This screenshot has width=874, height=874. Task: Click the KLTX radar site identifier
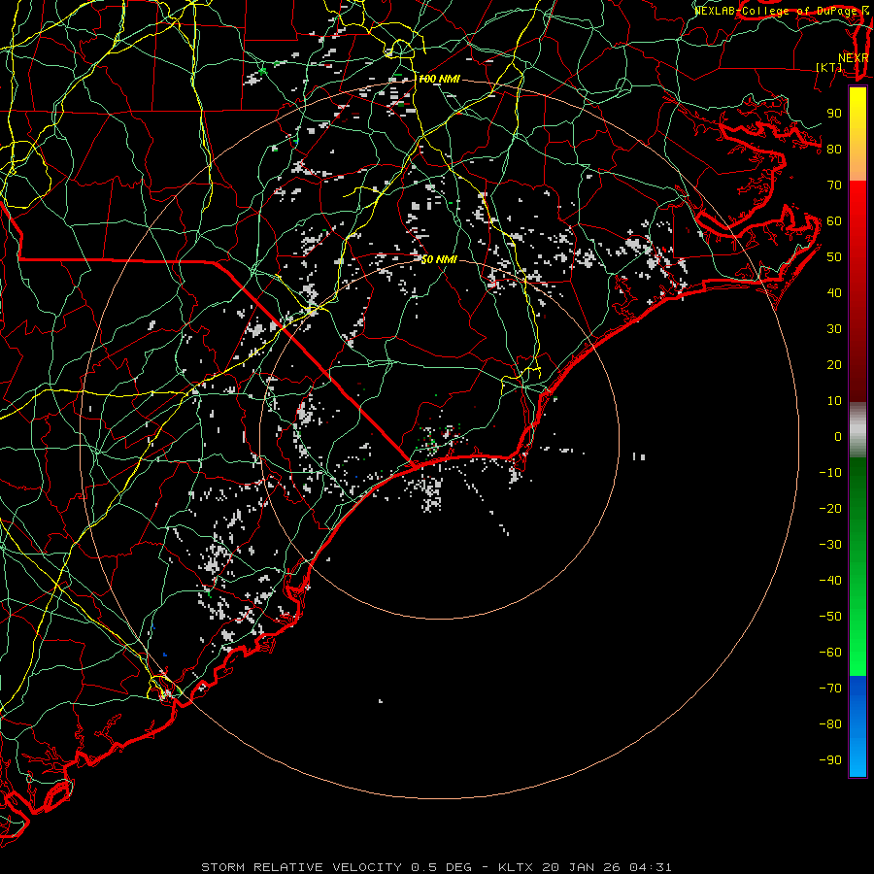(515, 867)
